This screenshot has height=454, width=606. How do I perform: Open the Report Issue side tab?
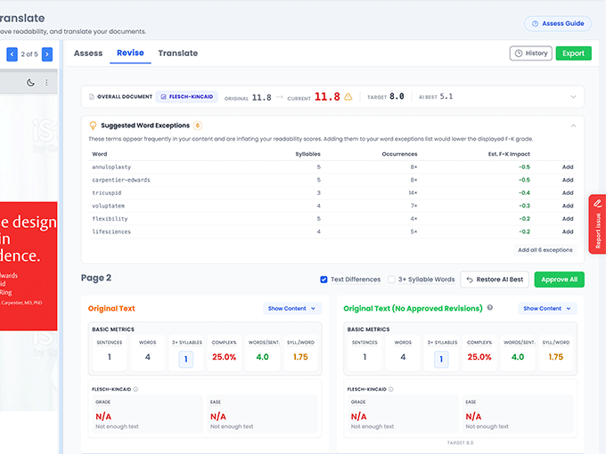click(597, 224)
